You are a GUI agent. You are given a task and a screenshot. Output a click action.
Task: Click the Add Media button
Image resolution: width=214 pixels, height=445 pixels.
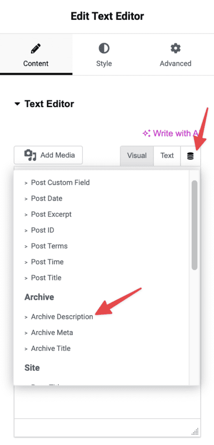tap(48, 155)
